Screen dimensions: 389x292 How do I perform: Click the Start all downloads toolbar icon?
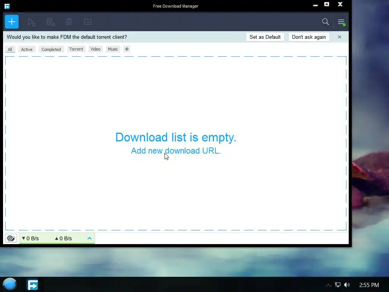pyautogui.click(x=32, y=22)
